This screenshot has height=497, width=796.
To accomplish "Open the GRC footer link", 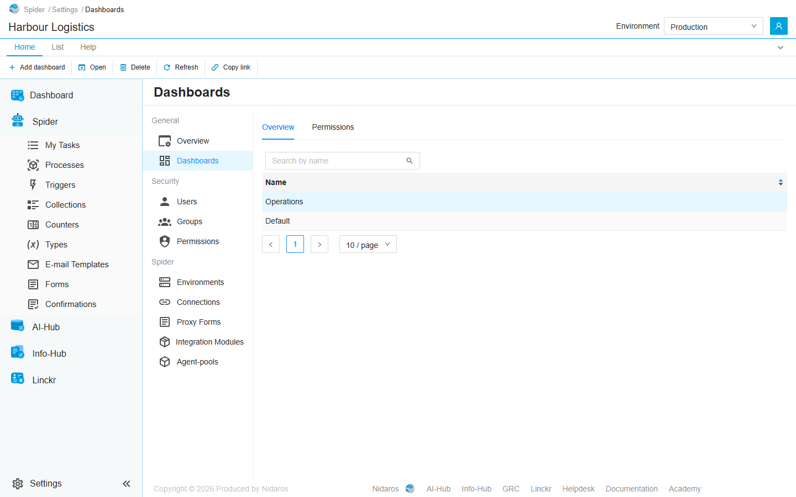I will click(x=511, y=489).
